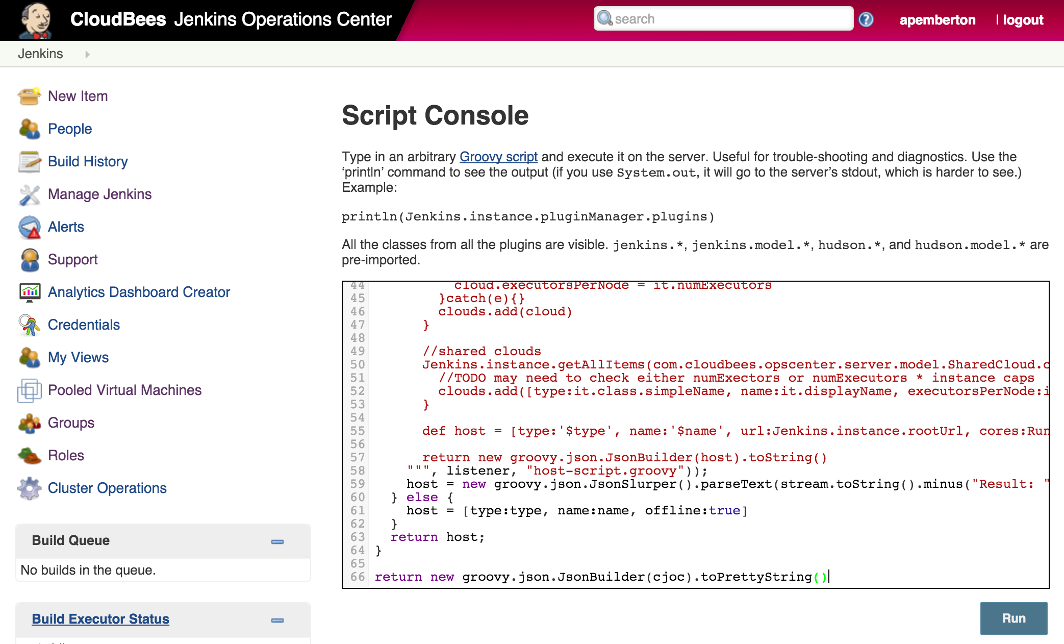Viewport: 1064px width, 644px height.
Task: Open the Build History notepad icon
Action: pyautogui.click(x=29, y=162)
